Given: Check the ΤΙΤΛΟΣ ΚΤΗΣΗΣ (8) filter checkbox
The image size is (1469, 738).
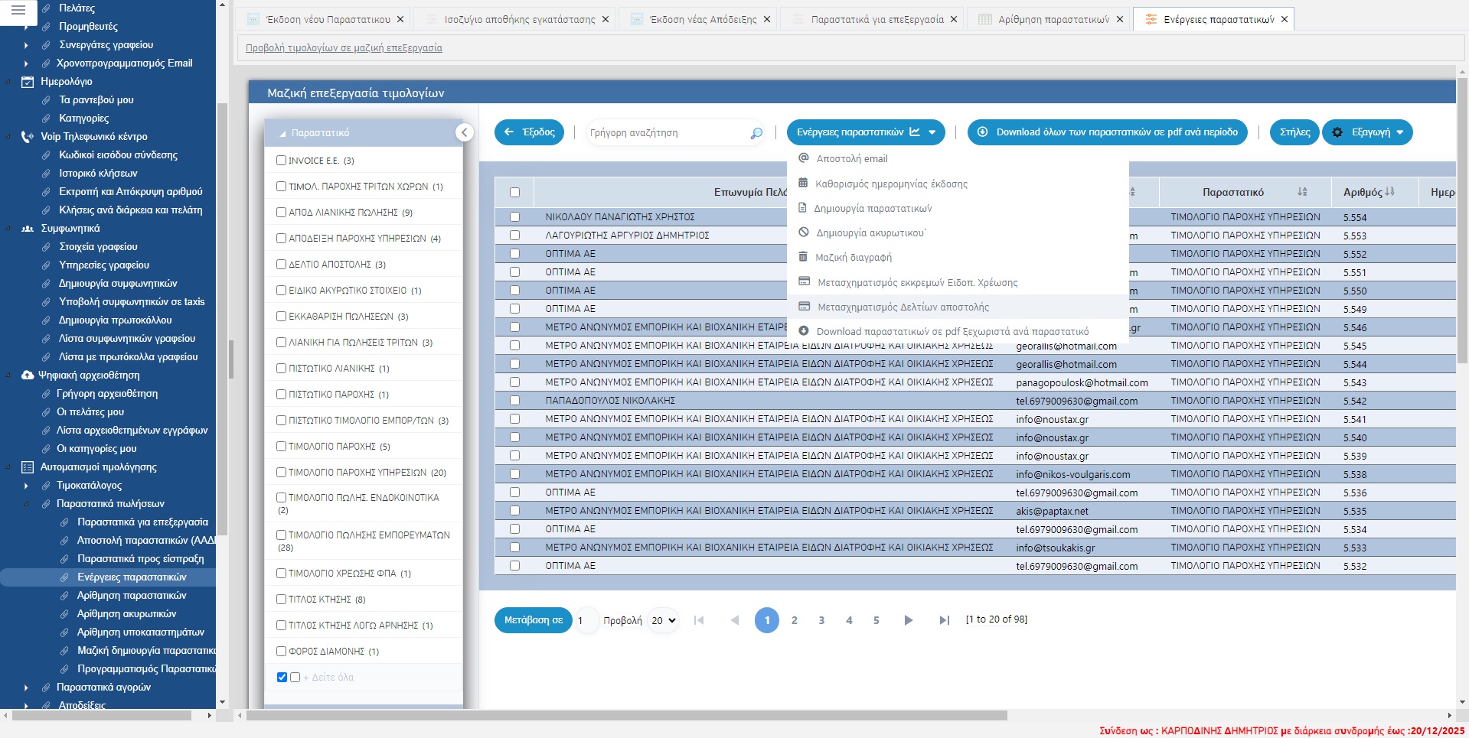Looking at the screenshot, I should 281,600.
